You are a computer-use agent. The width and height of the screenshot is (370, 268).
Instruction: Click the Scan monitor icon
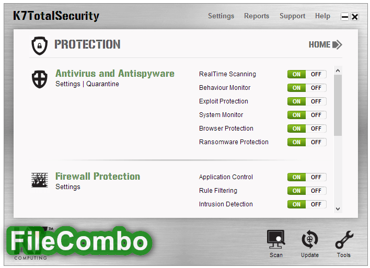[x=275, y=239]
